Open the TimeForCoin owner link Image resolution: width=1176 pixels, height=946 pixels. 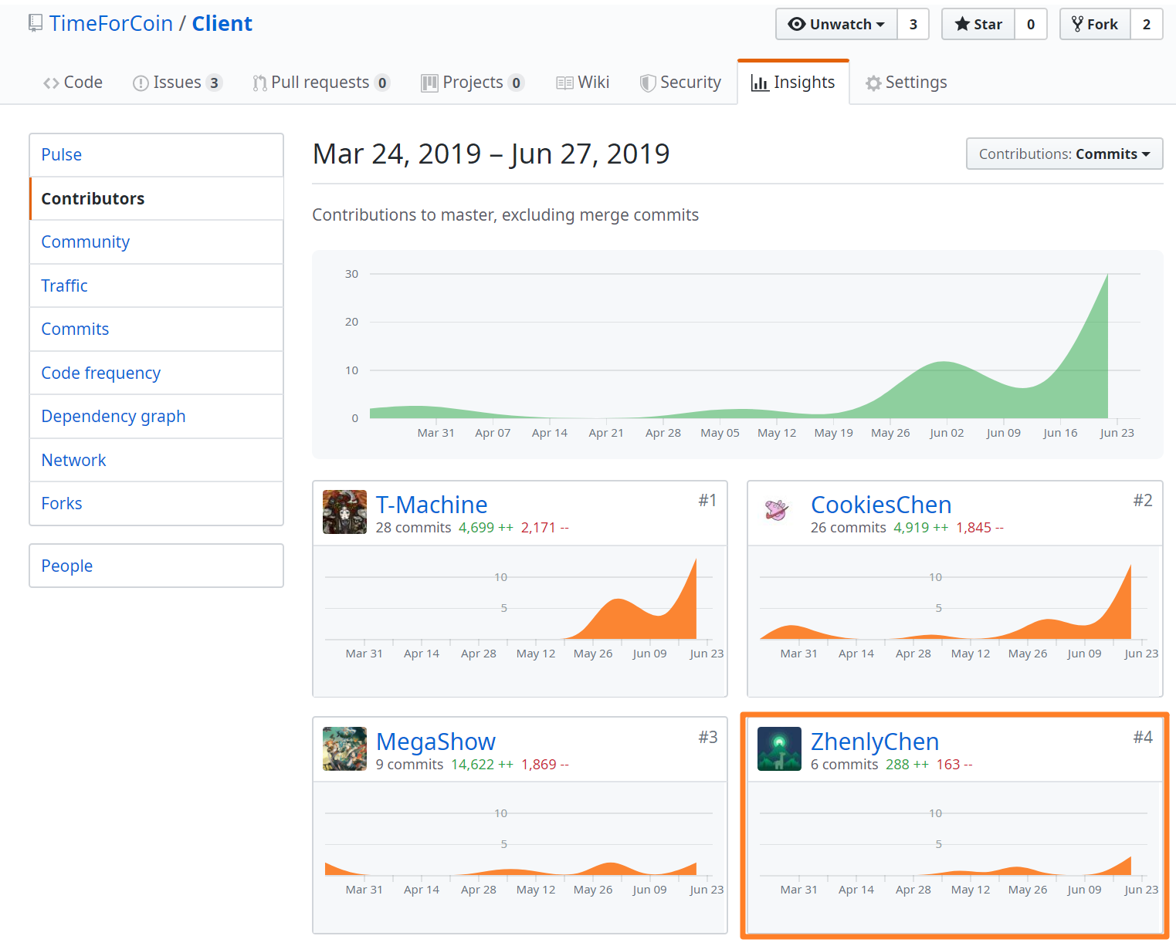111,24
